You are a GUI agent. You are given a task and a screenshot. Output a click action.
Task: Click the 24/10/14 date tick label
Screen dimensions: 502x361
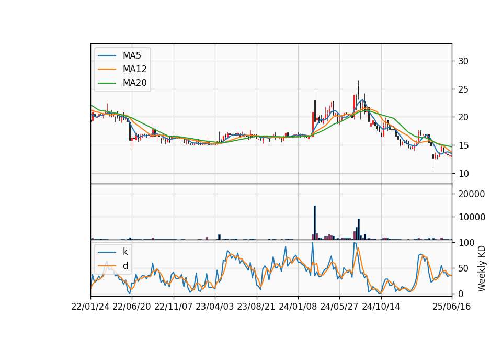[x=381, y=307]
